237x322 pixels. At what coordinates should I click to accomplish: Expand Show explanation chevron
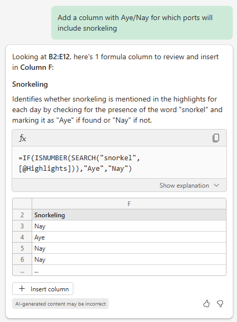216,185
